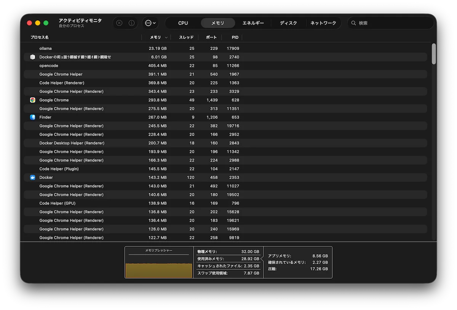Click the Finder icon in process list

33,117
